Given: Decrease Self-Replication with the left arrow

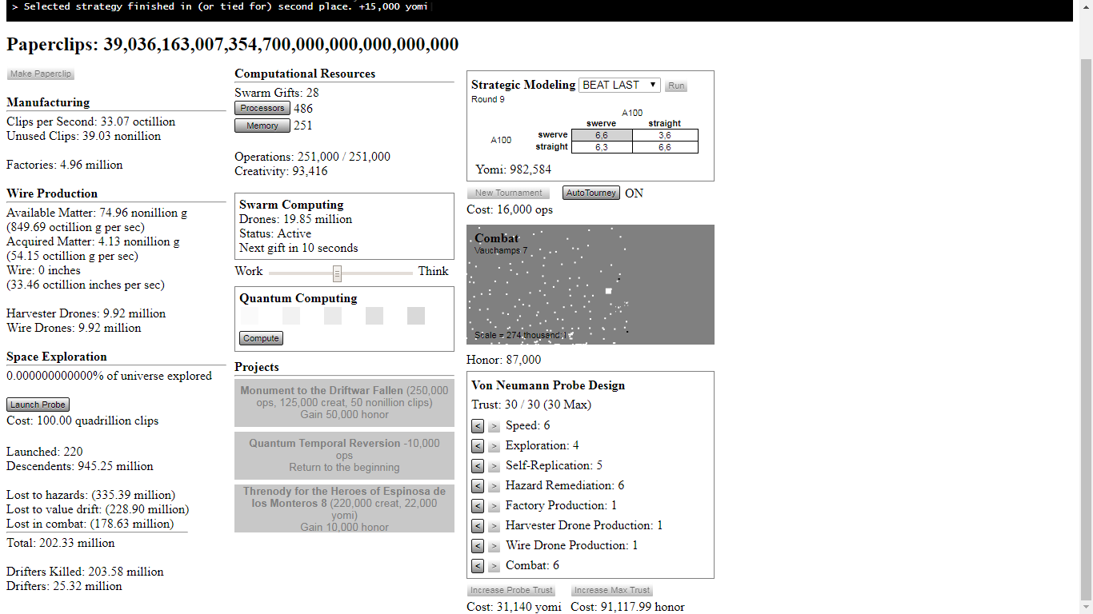Looking at the screenshot, I should 478,466.
